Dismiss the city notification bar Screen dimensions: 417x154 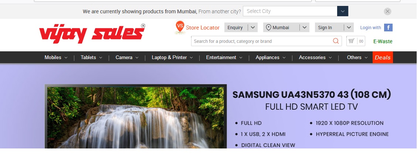[387, 11]
